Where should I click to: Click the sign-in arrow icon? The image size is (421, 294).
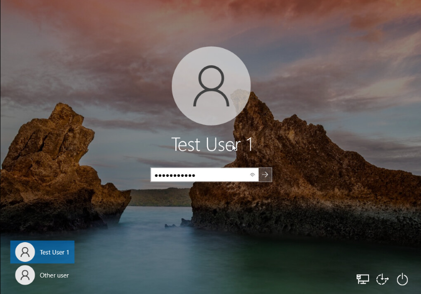point(265,174)
